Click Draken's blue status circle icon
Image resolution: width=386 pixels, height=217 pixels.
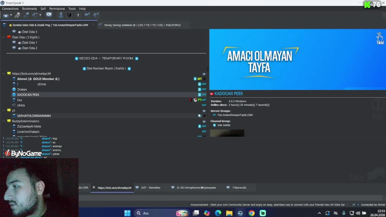(x=14, y=90)
